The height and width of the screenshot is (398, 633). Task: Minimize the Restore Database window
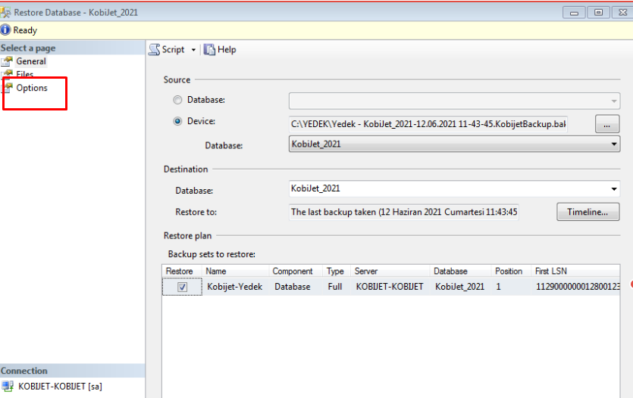pos(574,13)
